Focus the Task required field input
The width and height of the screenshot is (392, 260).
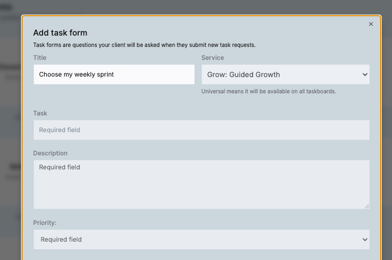point(201,130)
